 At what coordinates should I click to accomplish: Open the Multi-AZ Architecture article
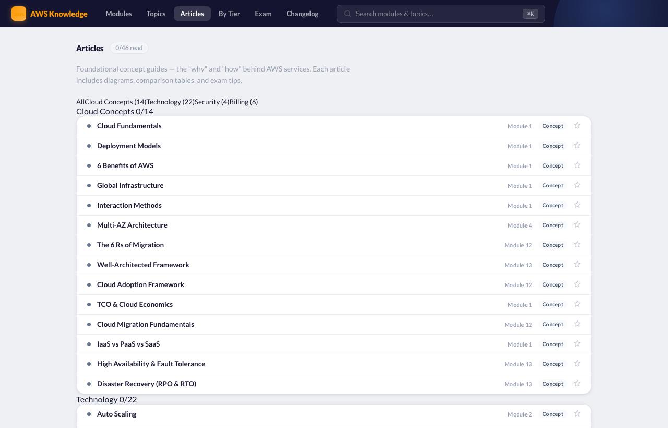[334, 225]
